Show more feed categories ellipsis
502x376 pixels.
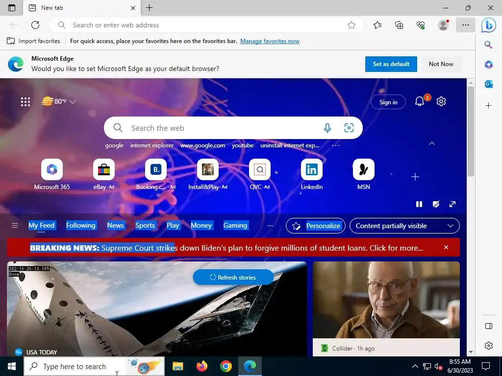[270, 226]
